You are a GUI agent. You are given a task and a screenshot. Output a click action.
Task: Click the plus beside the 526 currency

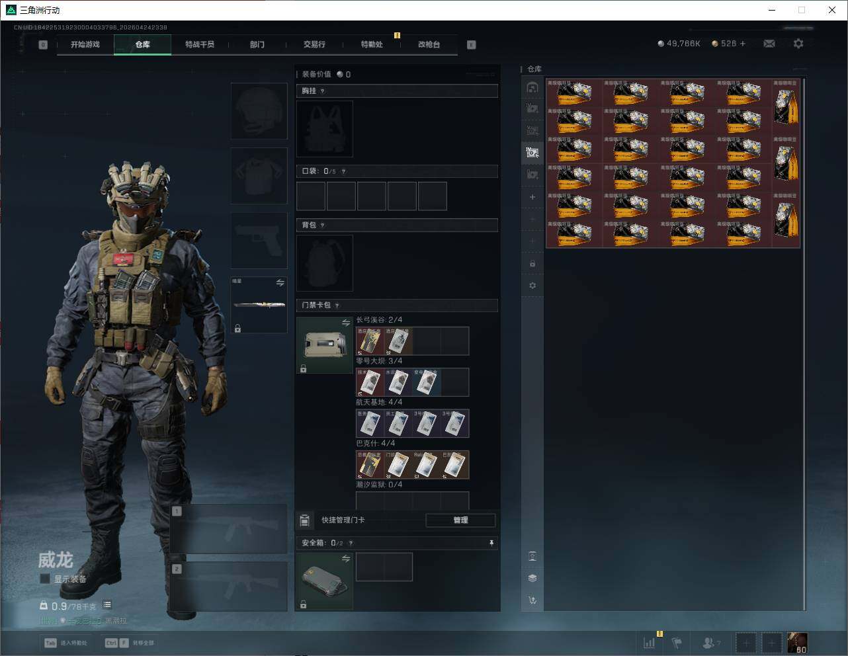(743, 44)
